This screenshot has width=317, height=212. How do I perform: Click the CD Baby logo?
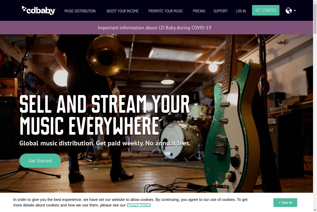point(39,10)
